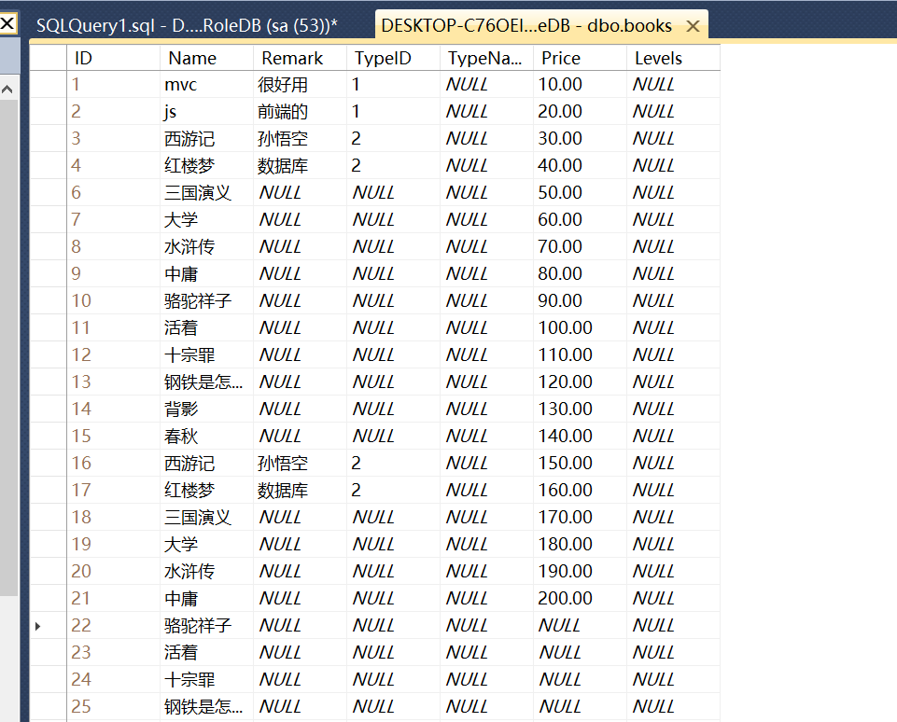Viewport: 897px width, 722px height.
Task: Switch to the SQLQuery1.sql tab
Action: [x=187, y=26]
